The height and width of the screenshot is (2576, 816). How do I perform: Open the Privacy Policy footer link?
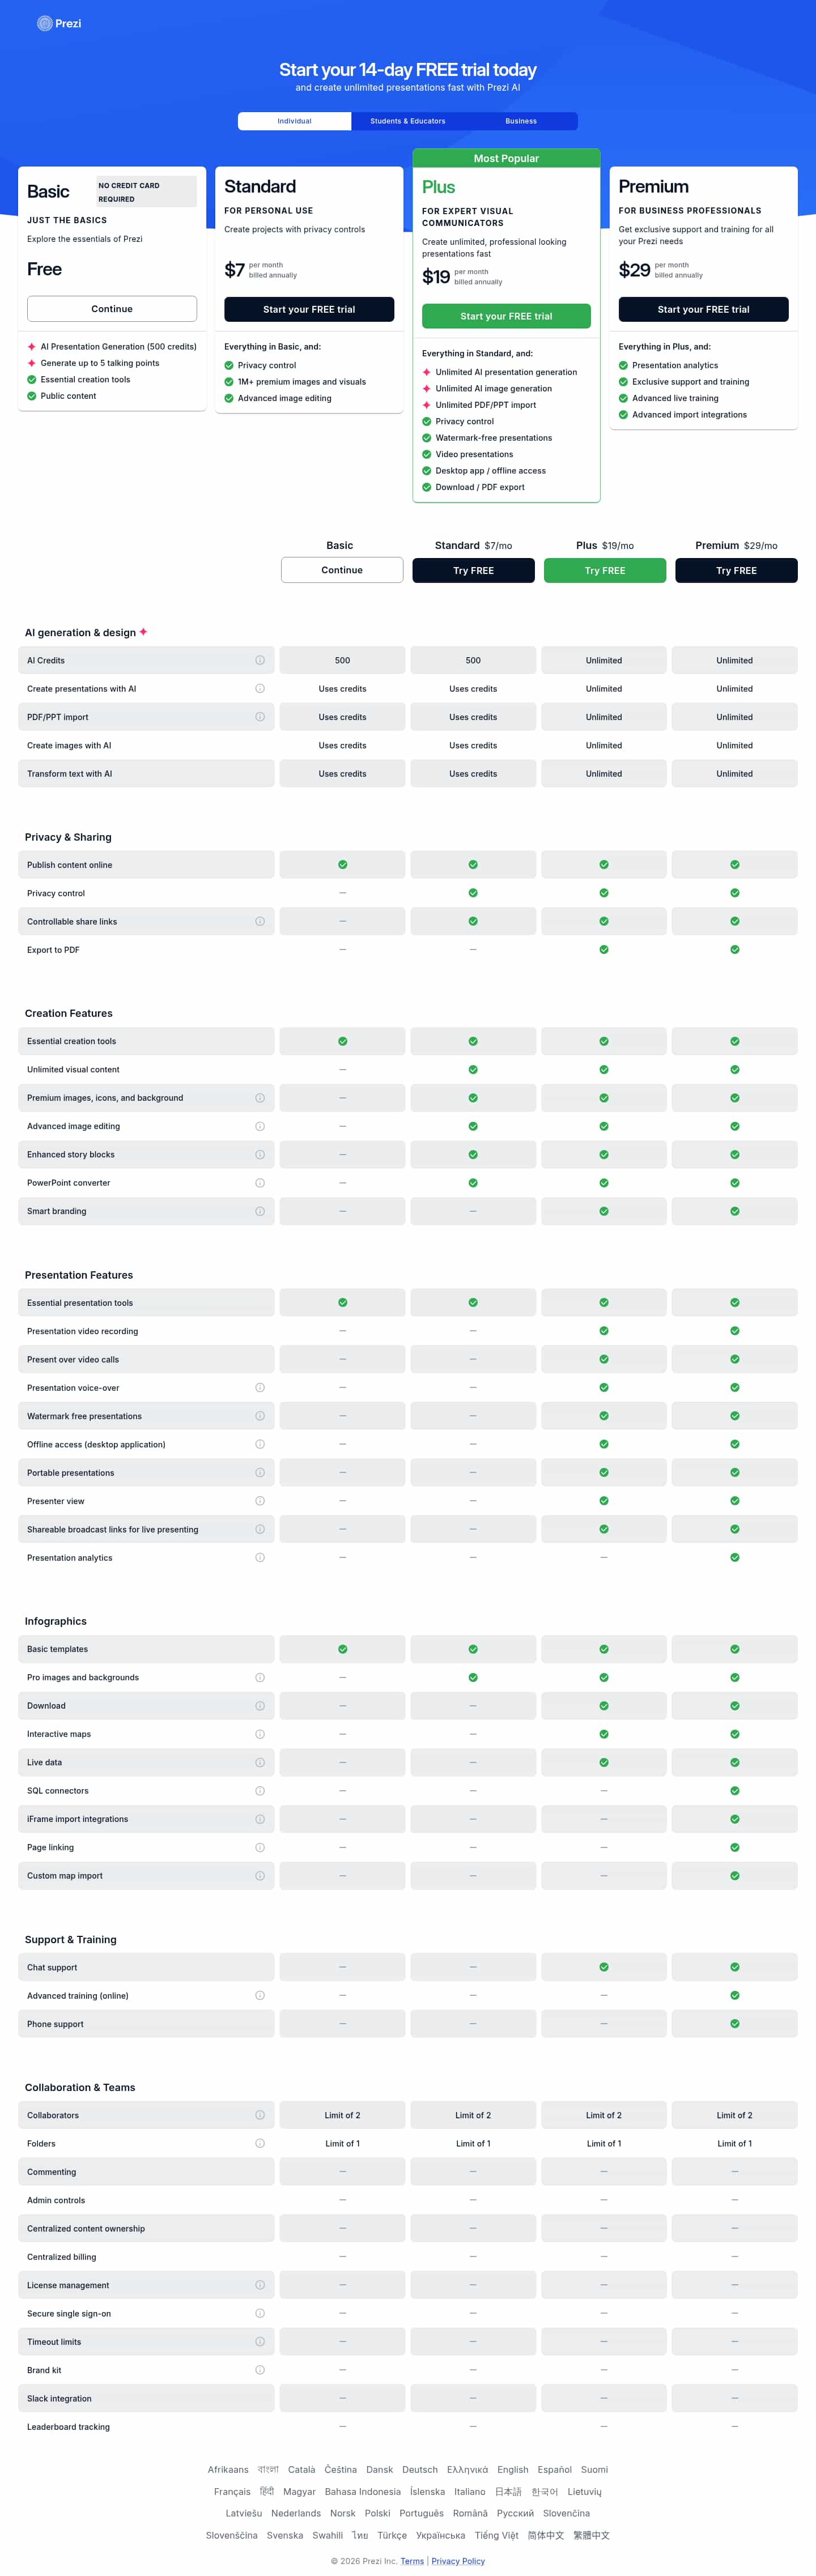click(x=458, y=2561)
